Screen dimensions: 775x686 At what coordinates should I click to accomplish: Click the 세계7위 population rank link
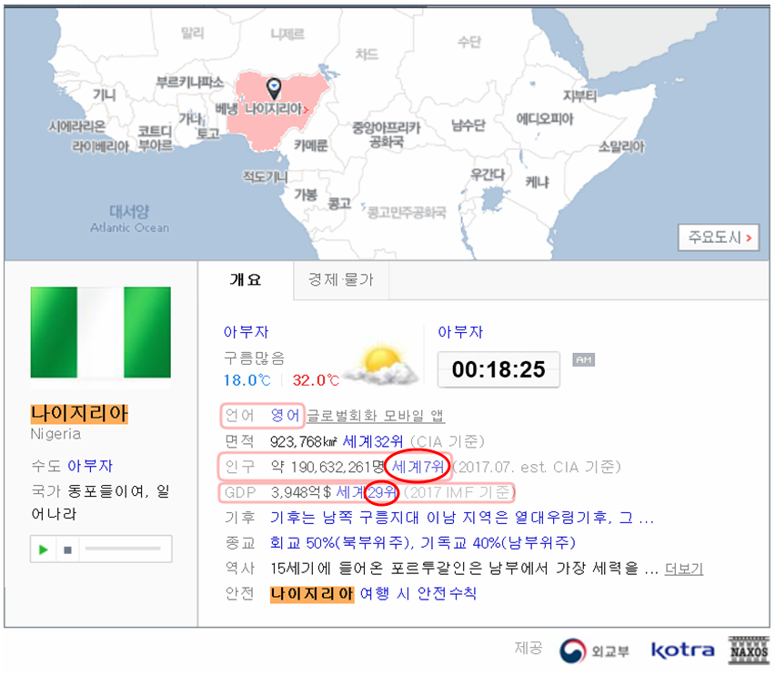point(418,467)
